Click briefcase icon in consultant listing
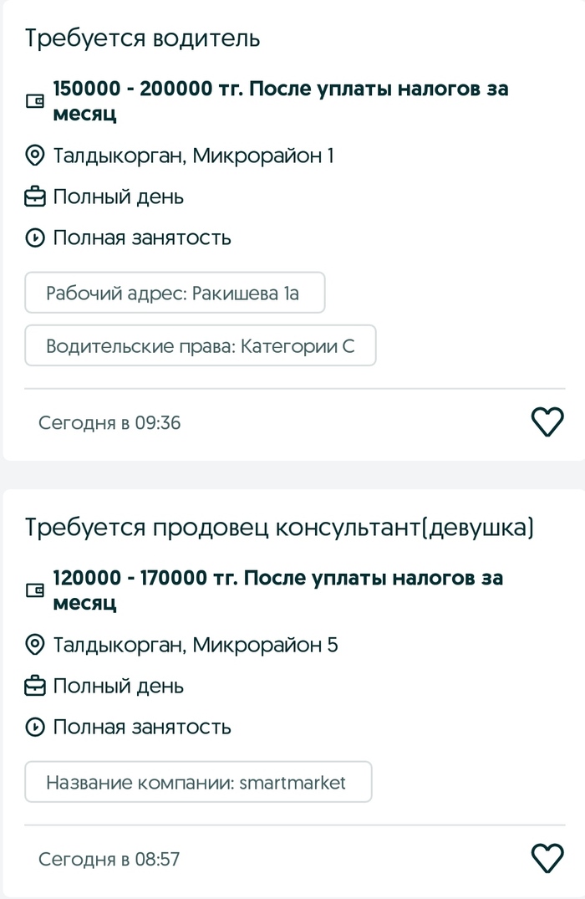 pos(35,687)
